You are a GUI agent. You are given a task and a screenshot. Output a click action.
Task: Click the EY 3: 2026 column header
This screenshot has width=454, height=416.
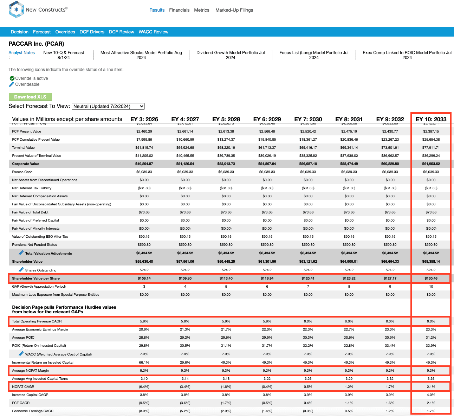(144, 119)
